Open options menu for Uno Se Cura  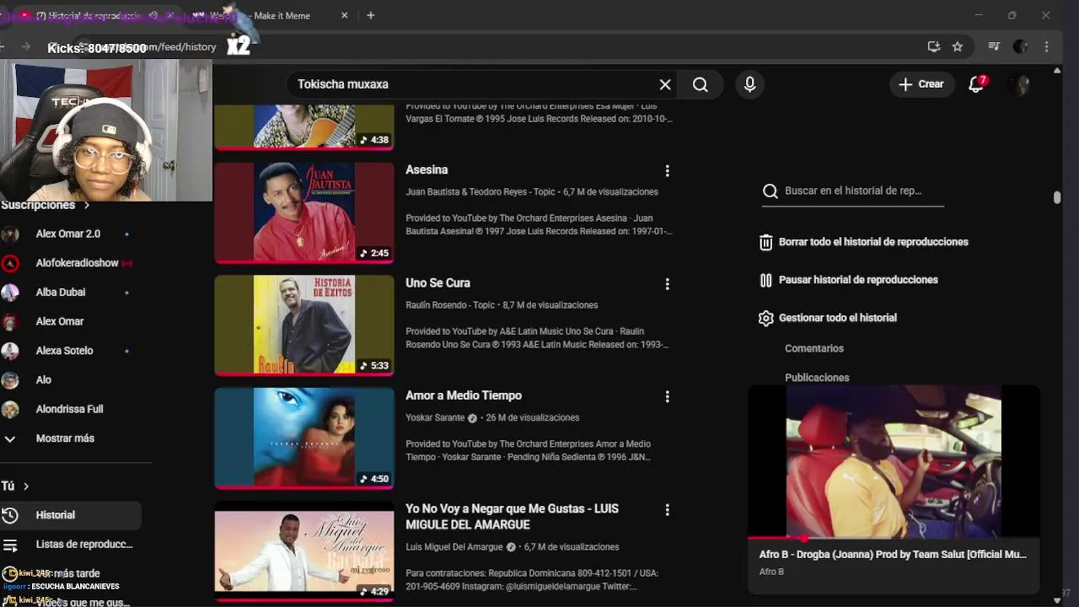pyautogui.click(x=667, y=284)
